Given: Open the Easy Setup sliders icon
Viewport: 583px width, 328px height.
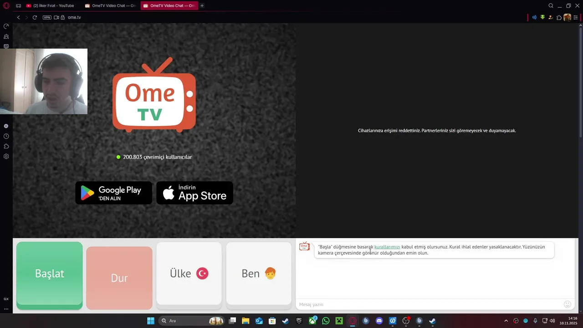Looking at the screenshot, I should coord(576,17).
